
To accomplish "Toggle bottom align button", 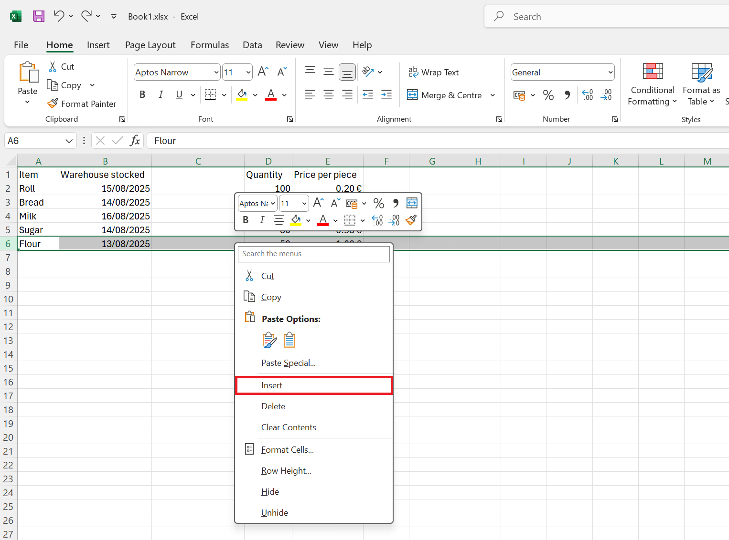I will [x=347, y=72].
